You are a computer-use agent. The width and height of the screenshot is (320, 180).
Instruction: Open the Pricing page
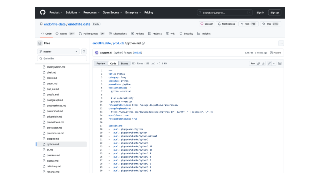149,12
